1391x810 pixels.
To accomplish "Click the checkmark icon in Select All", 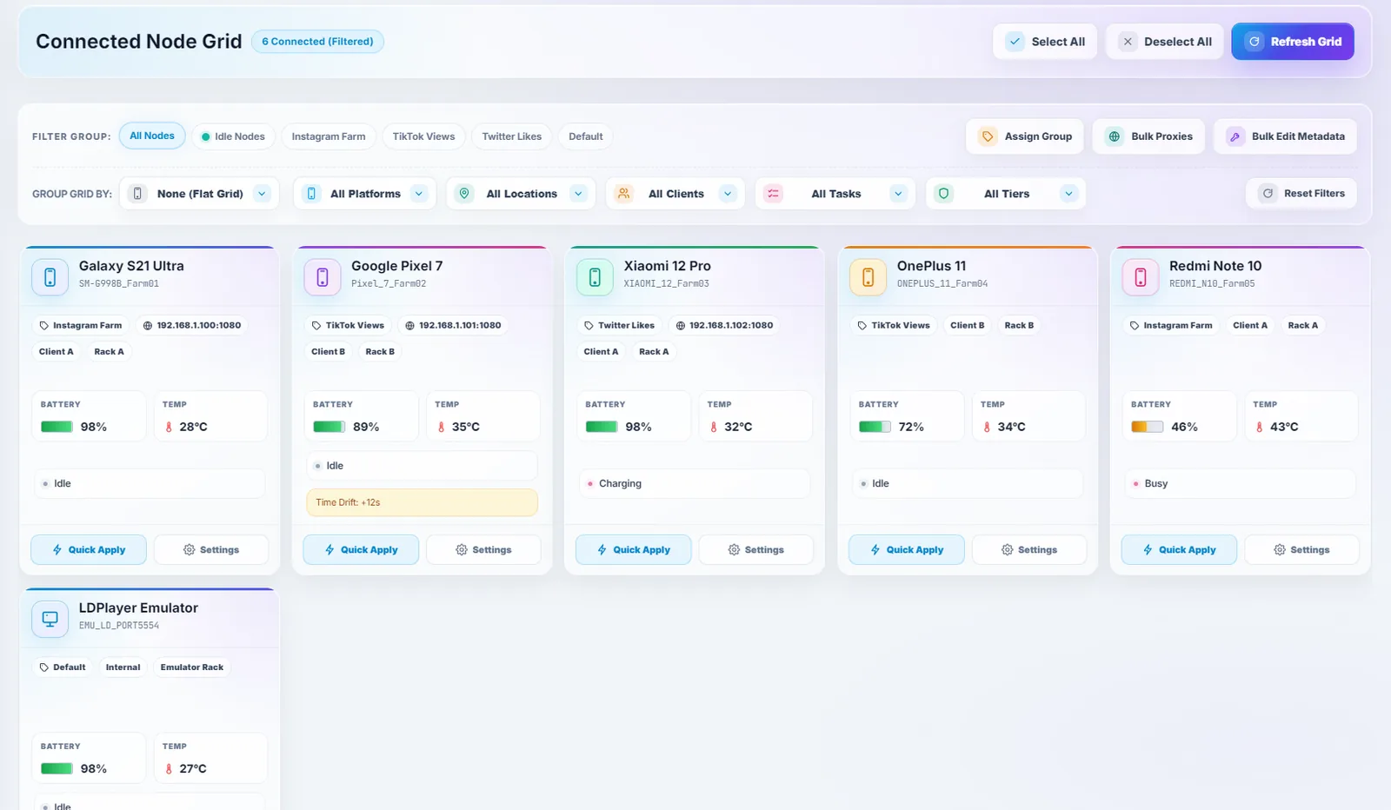I will pos(1015,42).
